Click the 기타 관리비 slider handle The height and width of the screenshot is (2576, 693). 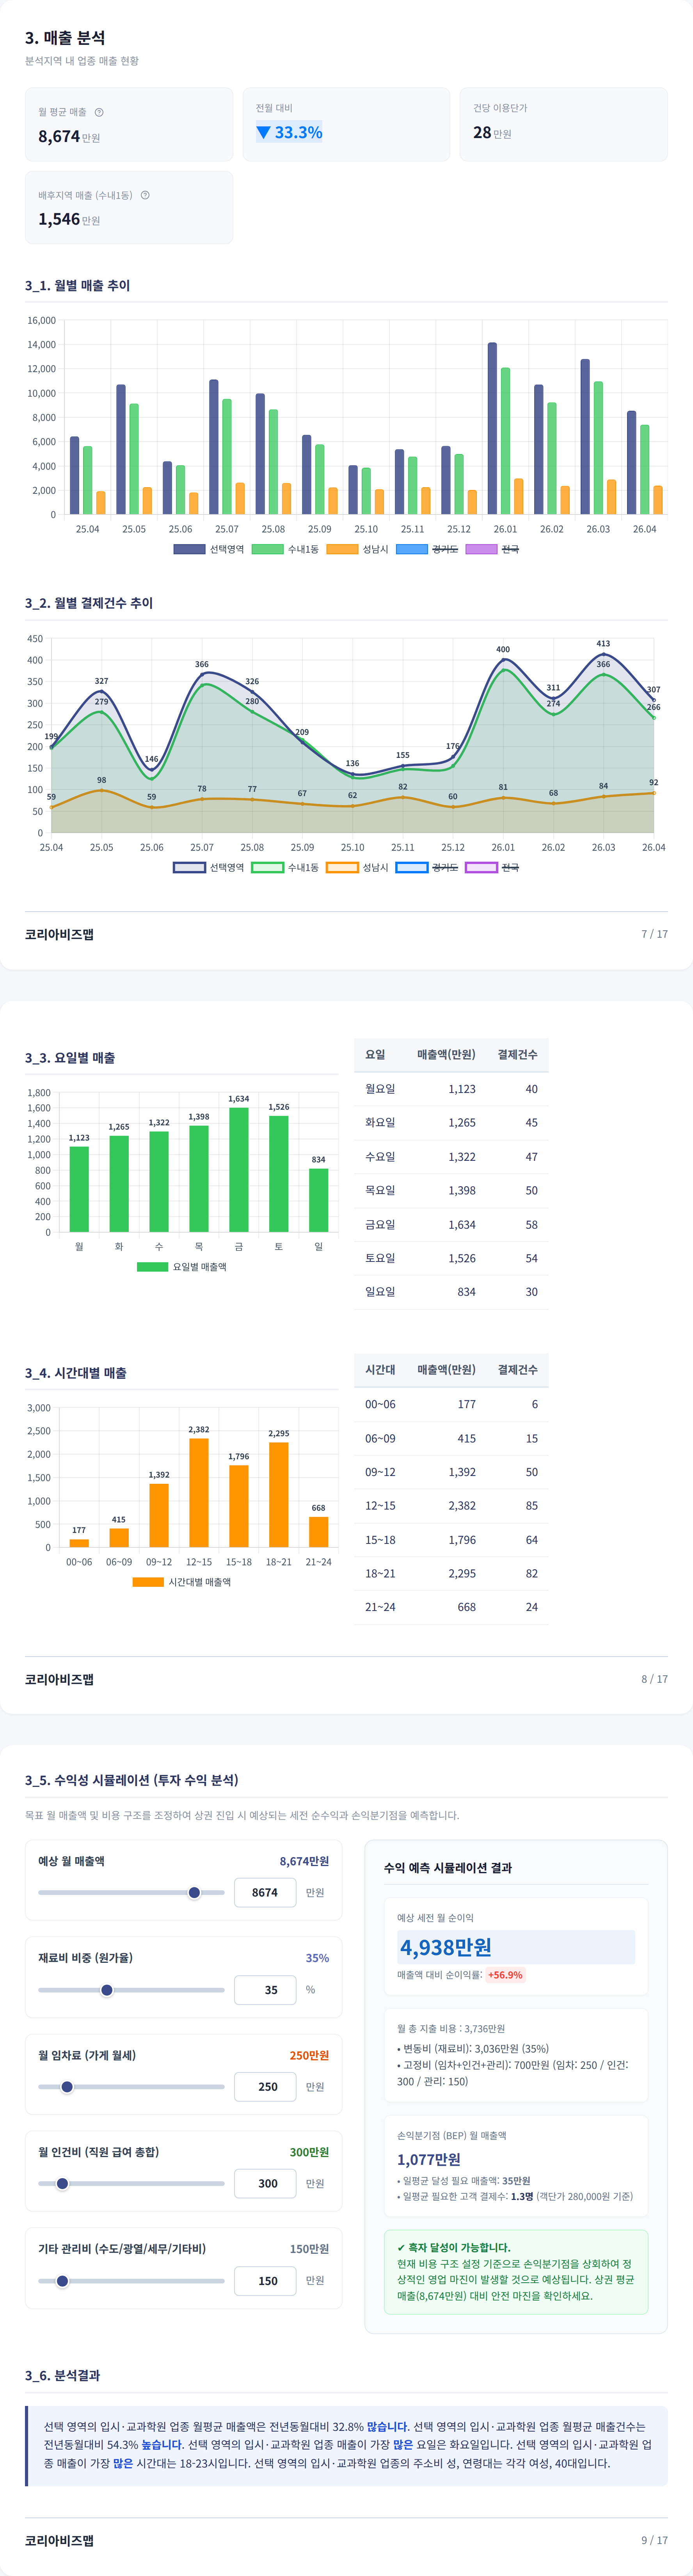[x=62, y=2281]
